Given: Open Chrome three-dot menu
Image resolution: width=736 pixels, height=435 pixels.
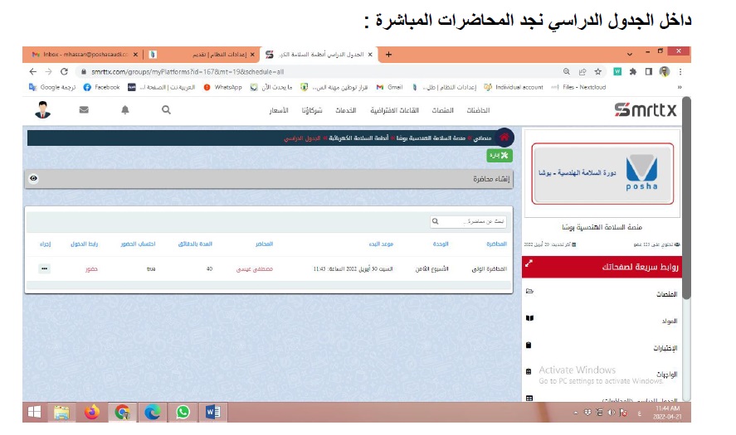Looking at the screenshot, I should 680,72.
